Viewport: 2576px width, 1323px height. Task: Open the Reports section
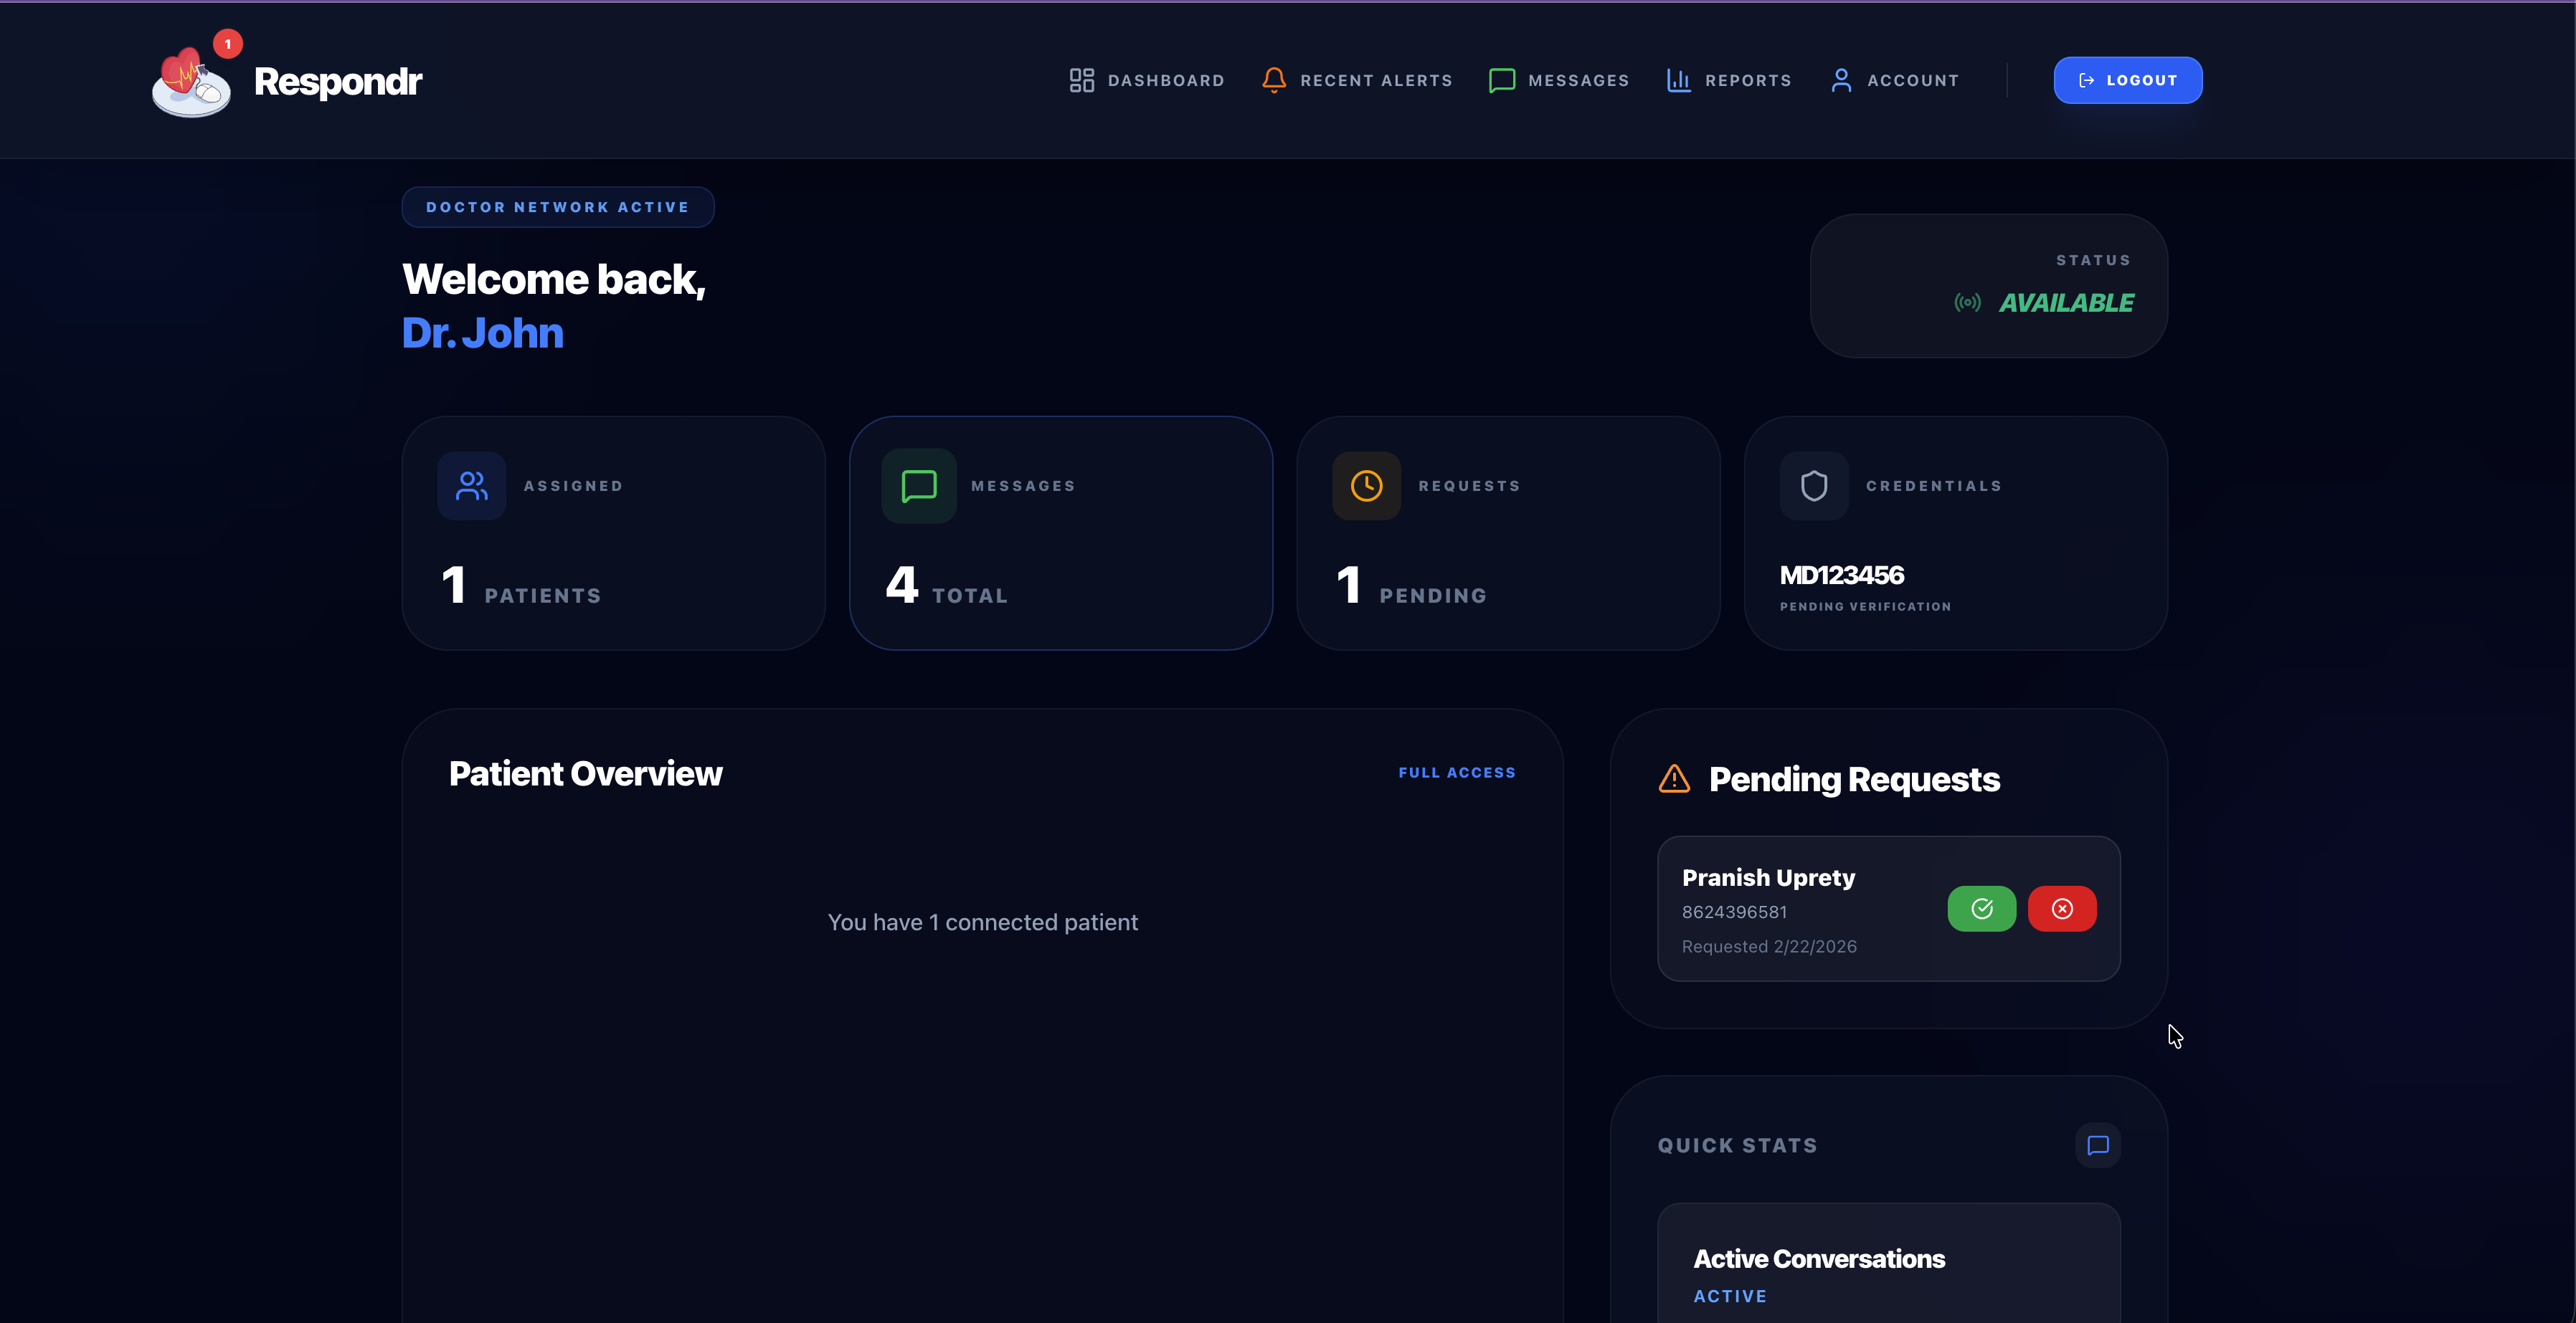point(1728,80)
